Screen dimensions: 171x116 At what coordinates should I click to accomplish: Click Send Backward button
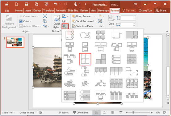point(83,21)
